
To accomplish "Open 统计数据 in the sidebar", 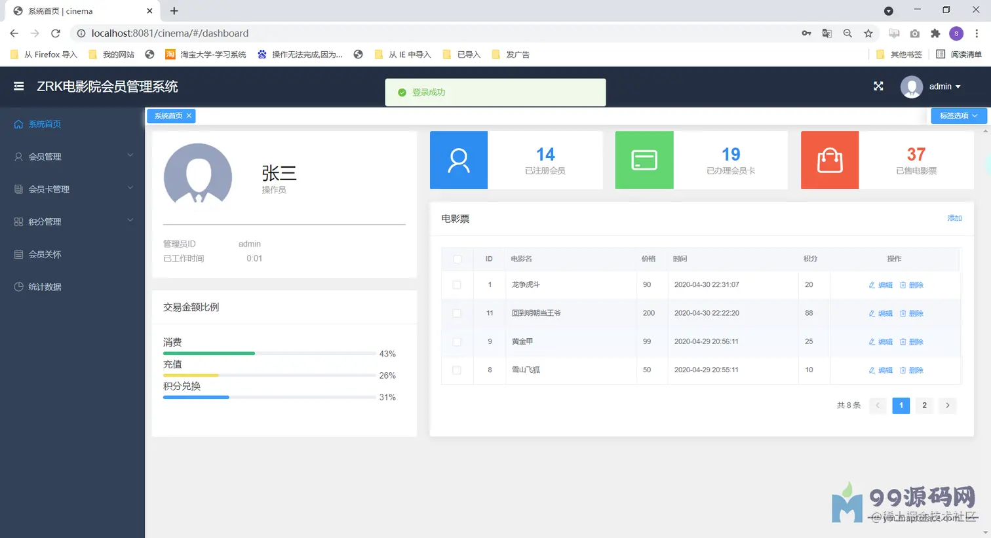I will 72,287.
